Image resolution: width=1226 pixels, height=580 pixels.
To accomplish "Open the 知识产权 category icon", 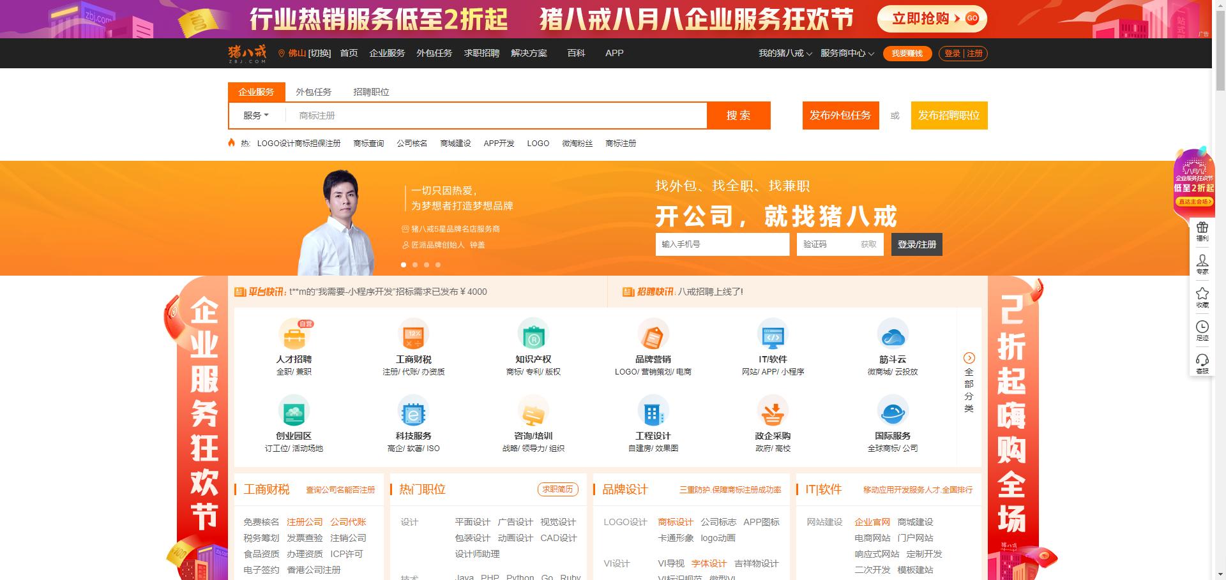I will click(533, 334).
